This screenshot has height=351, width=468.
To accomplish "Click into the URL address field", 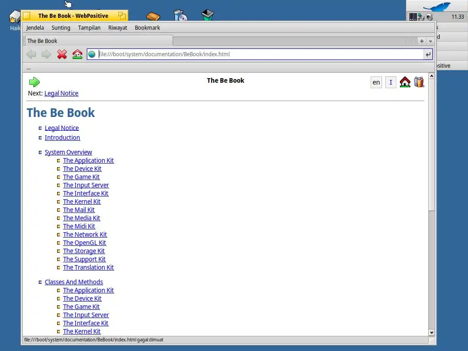I will (260, 54).
